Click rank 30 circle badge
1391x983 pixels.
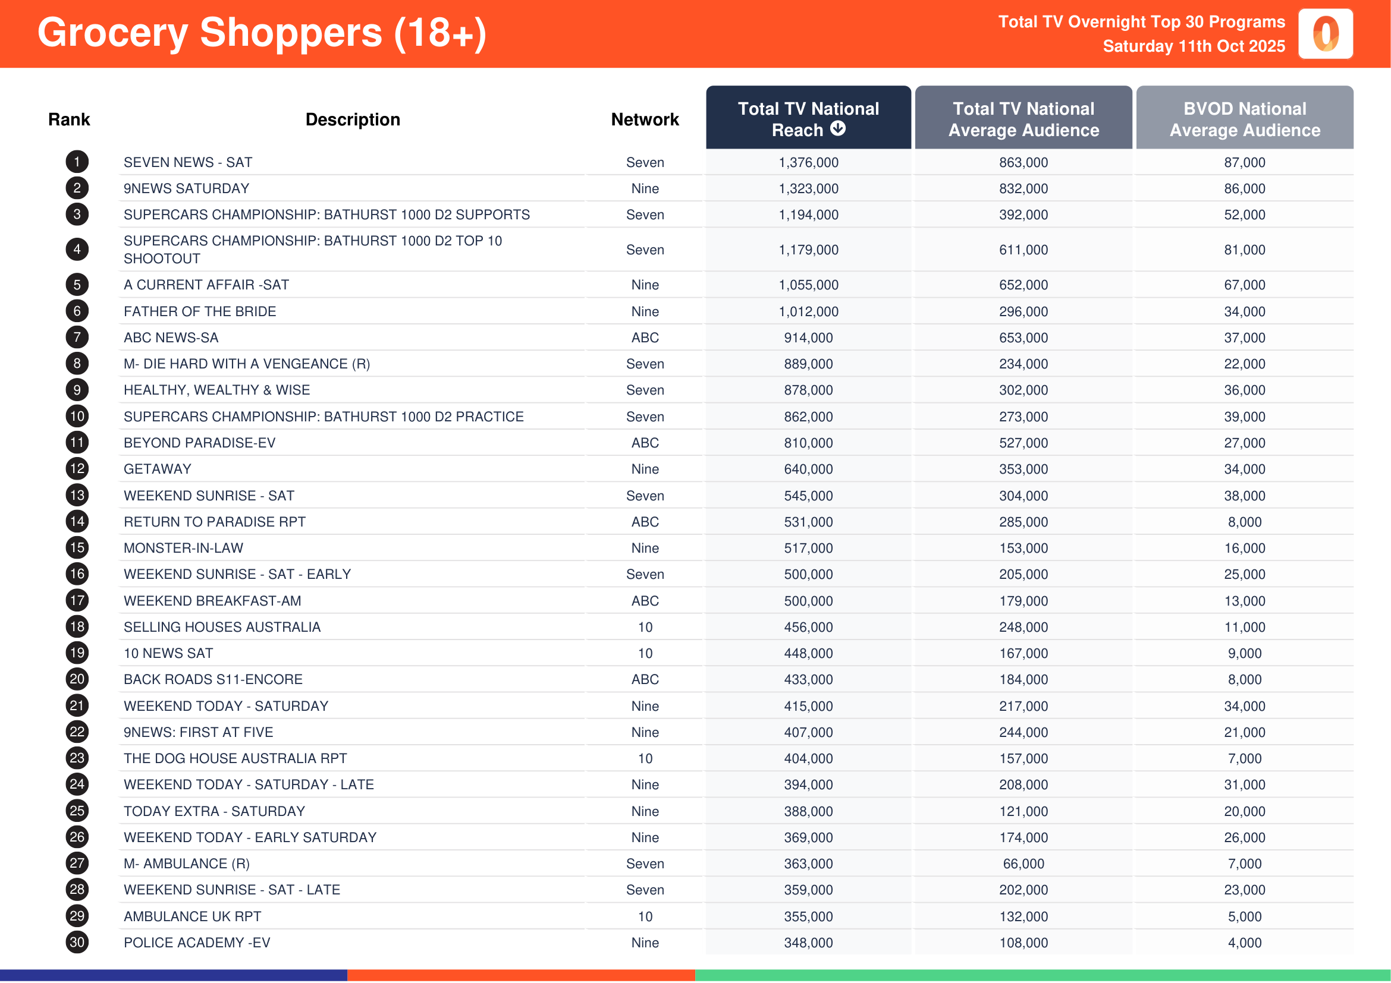pos(77,942)
